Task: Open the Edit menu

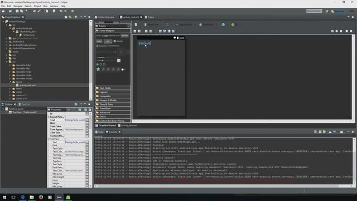Action: click(x=9, y=6)
